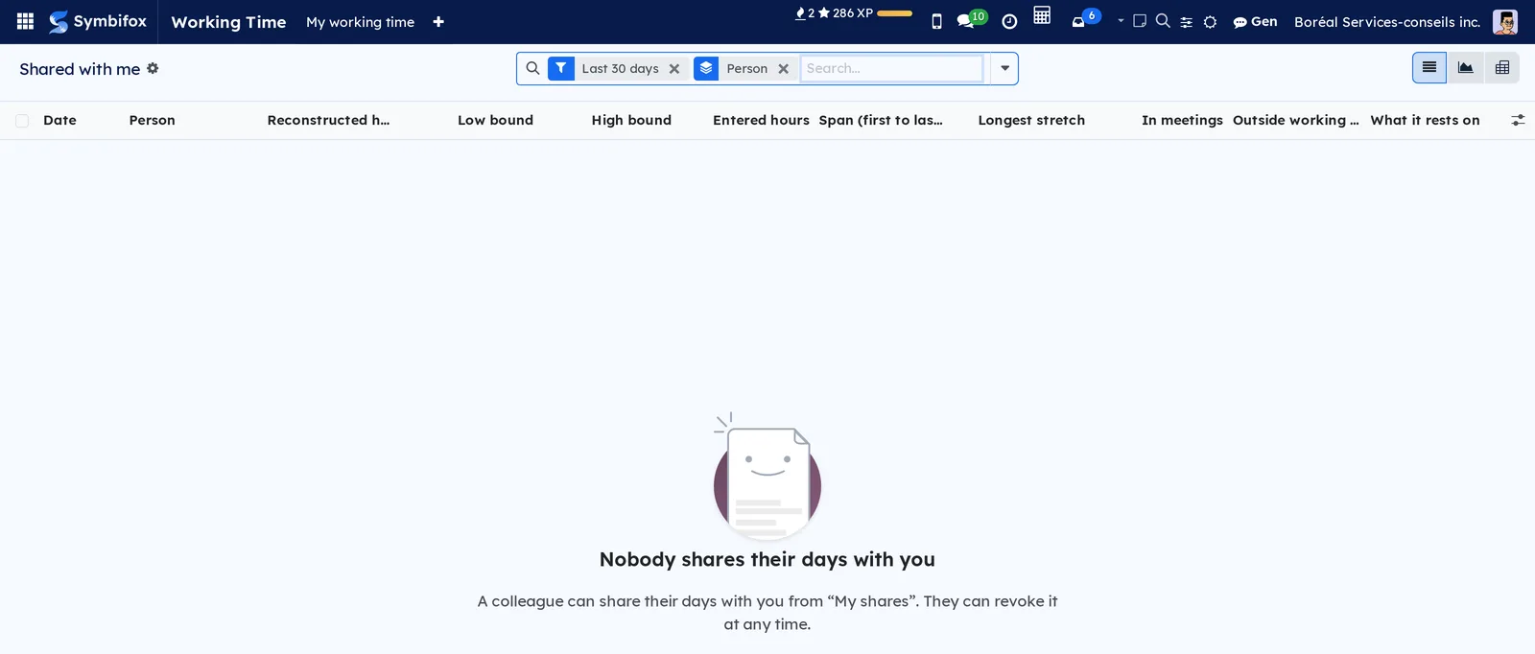Click the plus menu button in navbar
The width and height of the screenshot is (1535, 654).
(x=438, y=21)
